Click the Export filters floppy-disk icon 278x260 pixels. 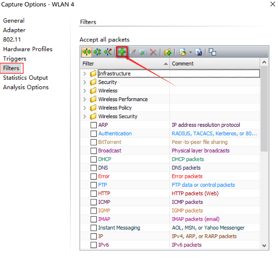click(x=198, y=52)
